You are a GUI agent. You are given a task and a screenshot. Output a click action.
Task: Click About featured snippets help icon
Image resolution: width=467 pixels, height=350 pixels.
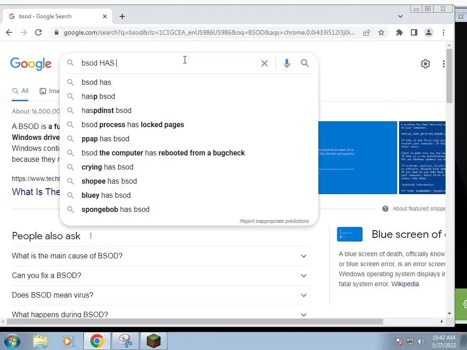click(385, 209)
